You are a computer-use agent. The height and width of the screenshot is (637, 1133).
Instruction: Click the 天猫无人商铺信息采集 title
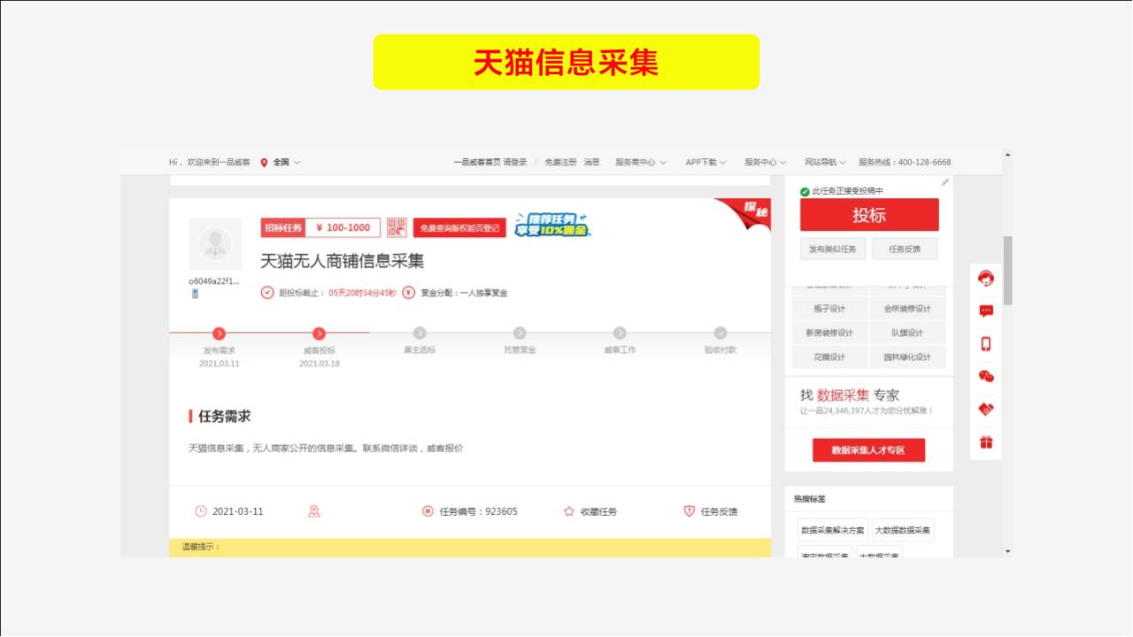tap(342, 261)
